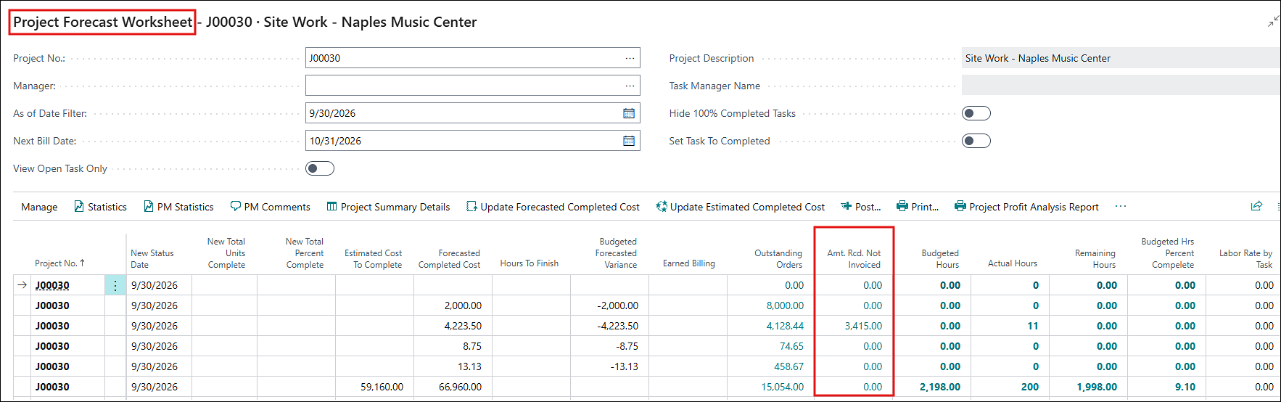Select Actual Hours cell 11
The image size is (1281, 402).
[1033, 326]
